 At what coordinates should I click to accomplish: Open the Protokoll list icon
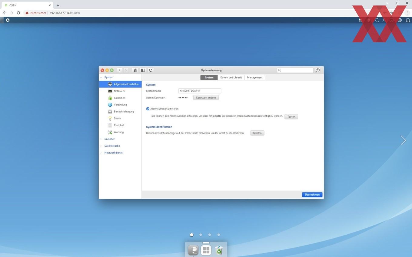coord(110,125)
